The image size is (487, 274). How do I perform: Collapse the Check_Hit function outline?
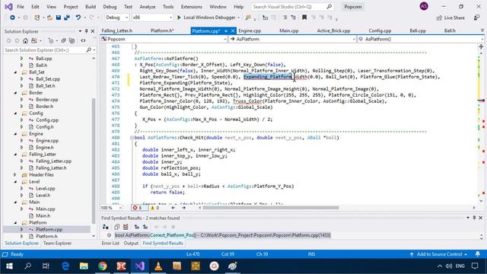tap(132, 138)
